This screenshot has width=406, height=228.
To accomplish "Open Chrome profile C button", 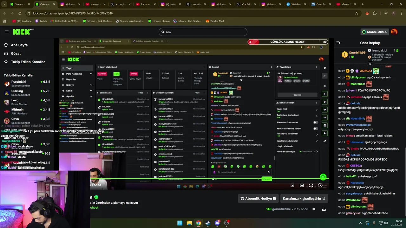I will pos(394,13).
